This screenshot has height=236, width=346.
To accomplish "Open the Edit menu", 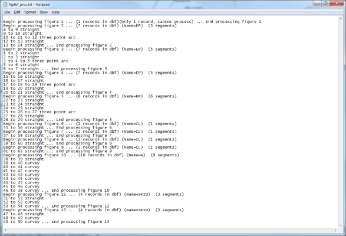I will pyautogui.click(x=17, y=12).
